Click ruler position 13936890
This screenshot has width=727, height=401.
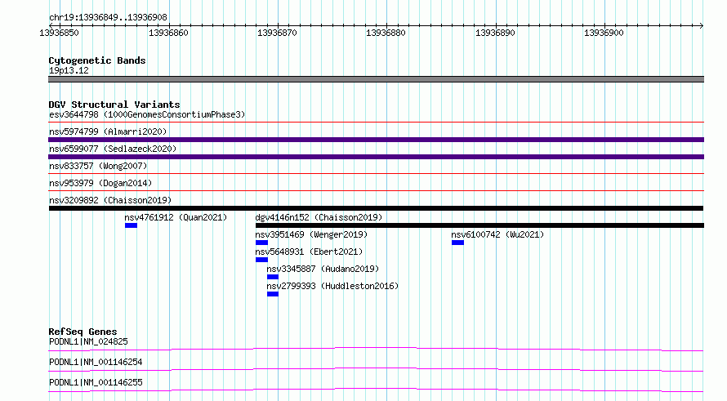[495, 33]
